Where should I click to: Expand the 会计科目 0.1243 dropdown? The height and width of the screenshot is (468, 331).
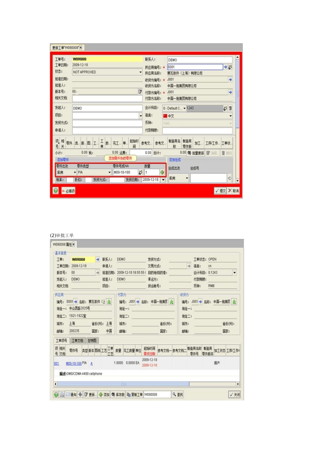point(234,273)
